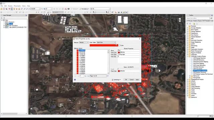Click Apply in Vector Properties
The height and width of the screenshot is (120, 214).
click(x=137, y=80)
